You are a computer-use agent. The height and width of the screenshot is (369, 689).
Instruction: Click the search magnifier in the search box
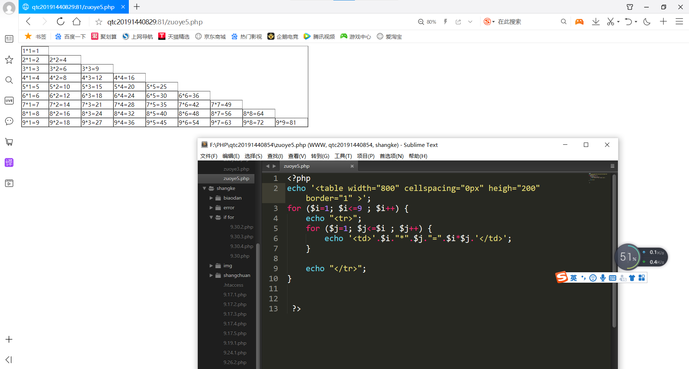563,21
